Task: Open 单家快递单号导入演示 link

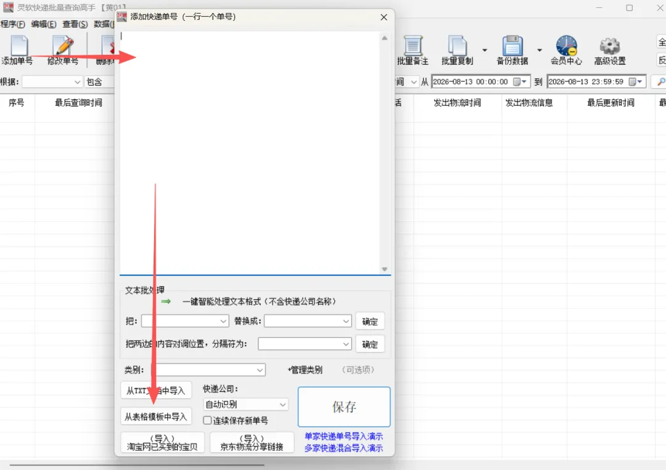Action: coord(343,436)
